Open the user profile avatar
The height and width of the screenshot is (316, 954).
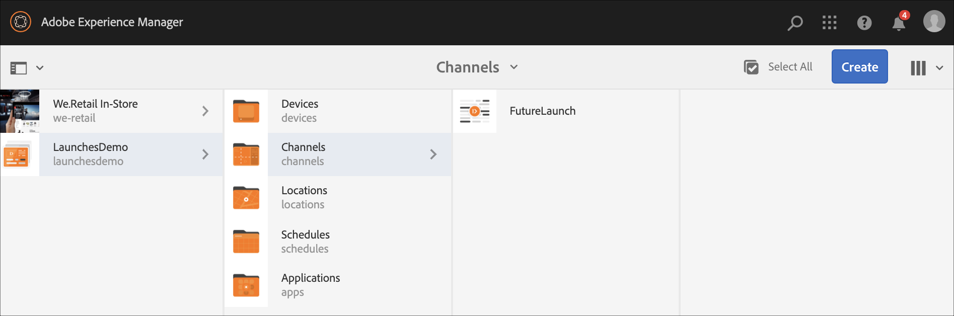pos(934,22)
